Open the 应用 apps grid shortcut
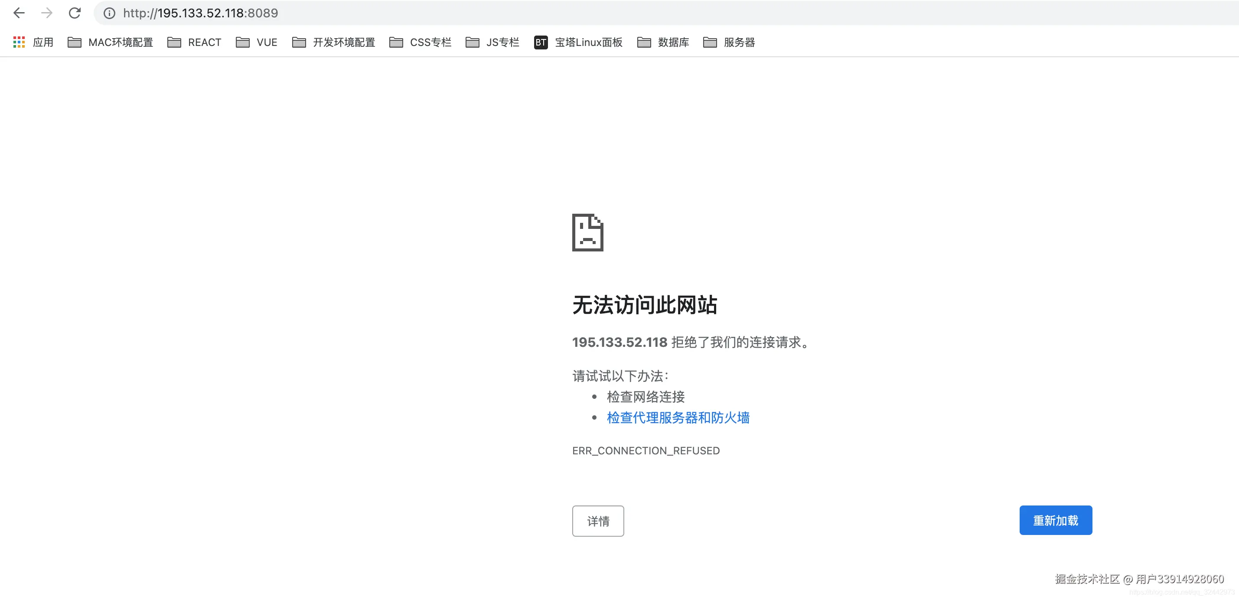The height and width of the screenshot is (600, 1239). [33, 42]
